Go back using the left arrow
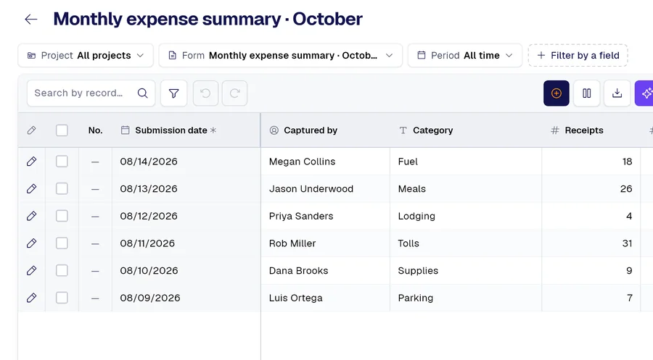Image resolution: width=653 pixels, height=360 pixels. (x=31, y=19)
